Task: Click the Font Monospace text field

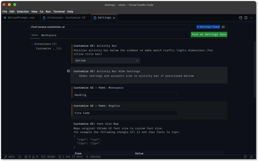Action: coord(125,95)
